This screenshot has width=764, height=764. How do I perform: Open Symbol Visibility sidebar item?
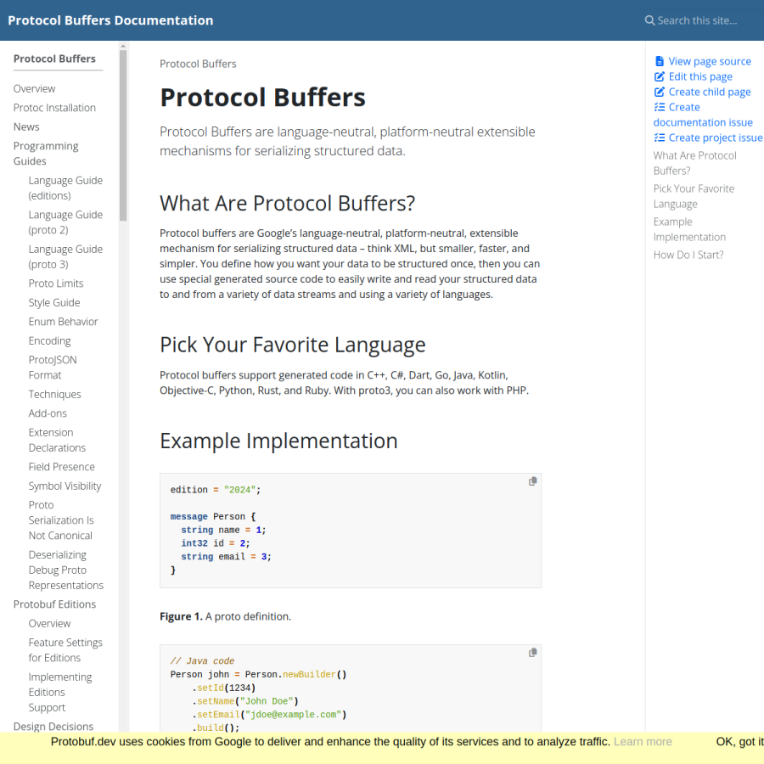[x=65, y=486]
